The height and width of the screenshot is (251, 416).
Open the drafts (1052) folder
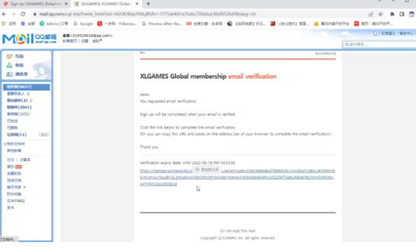(x=18, y=114)
